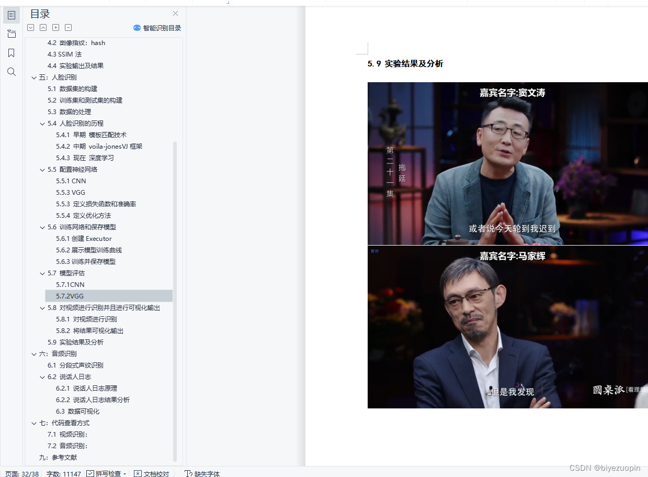
Task: Click the up-arrow level icon in 目录 toolbar
Action: (x=43, y=28)
